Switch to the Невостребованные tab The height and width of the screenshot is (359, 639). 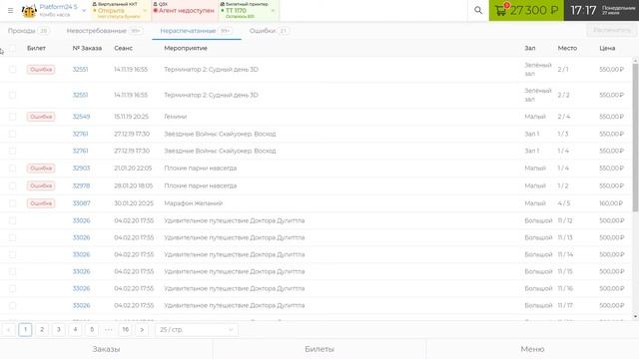coord(104,31)
